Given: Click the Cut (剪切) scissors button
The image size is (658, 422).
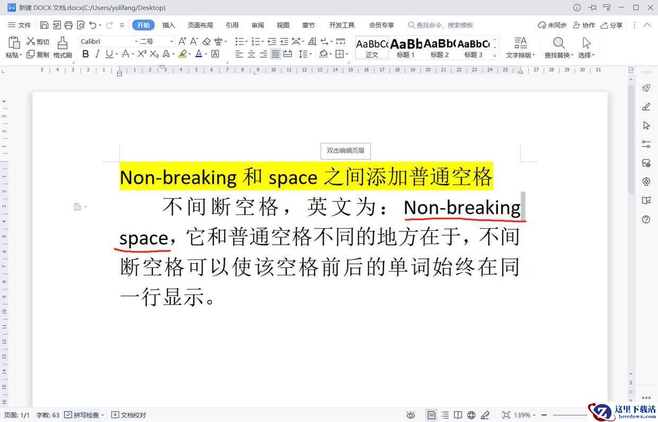Looking at the screenshot, I should pos(38,41).
